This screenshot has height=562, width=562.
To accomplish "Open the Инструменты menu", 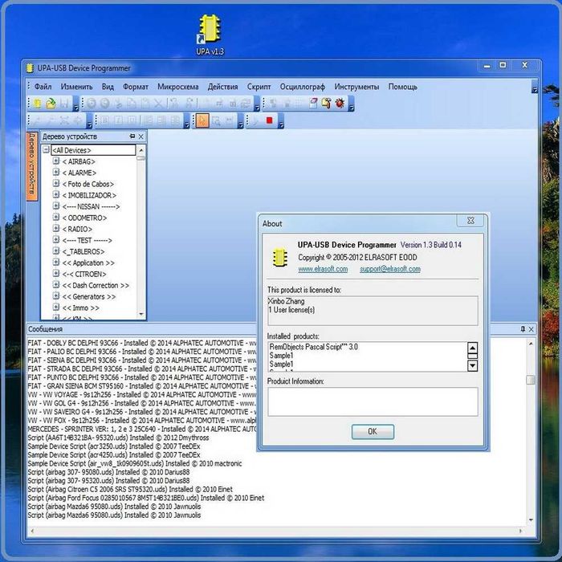I will point(356,87).
